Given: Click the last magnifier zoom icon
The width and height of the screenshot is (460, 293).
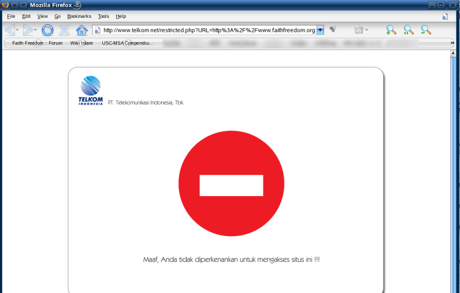Looking at the screenshot, I should click(x=426, y=30).
